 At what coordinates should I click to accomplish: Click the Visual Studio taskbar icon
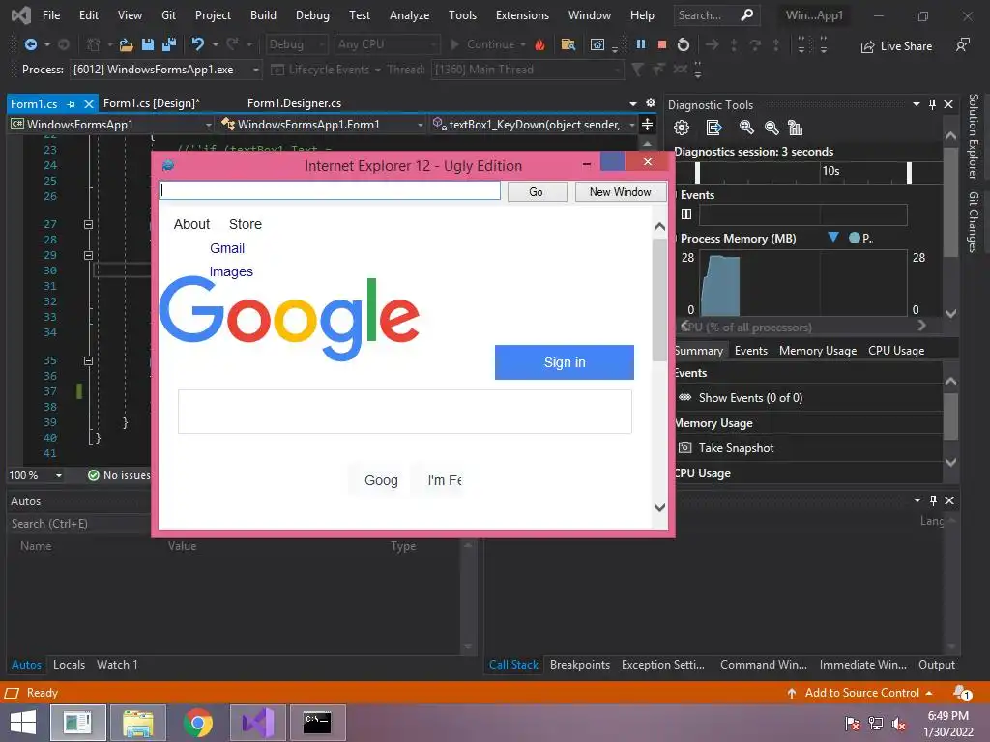pos(258,723)
